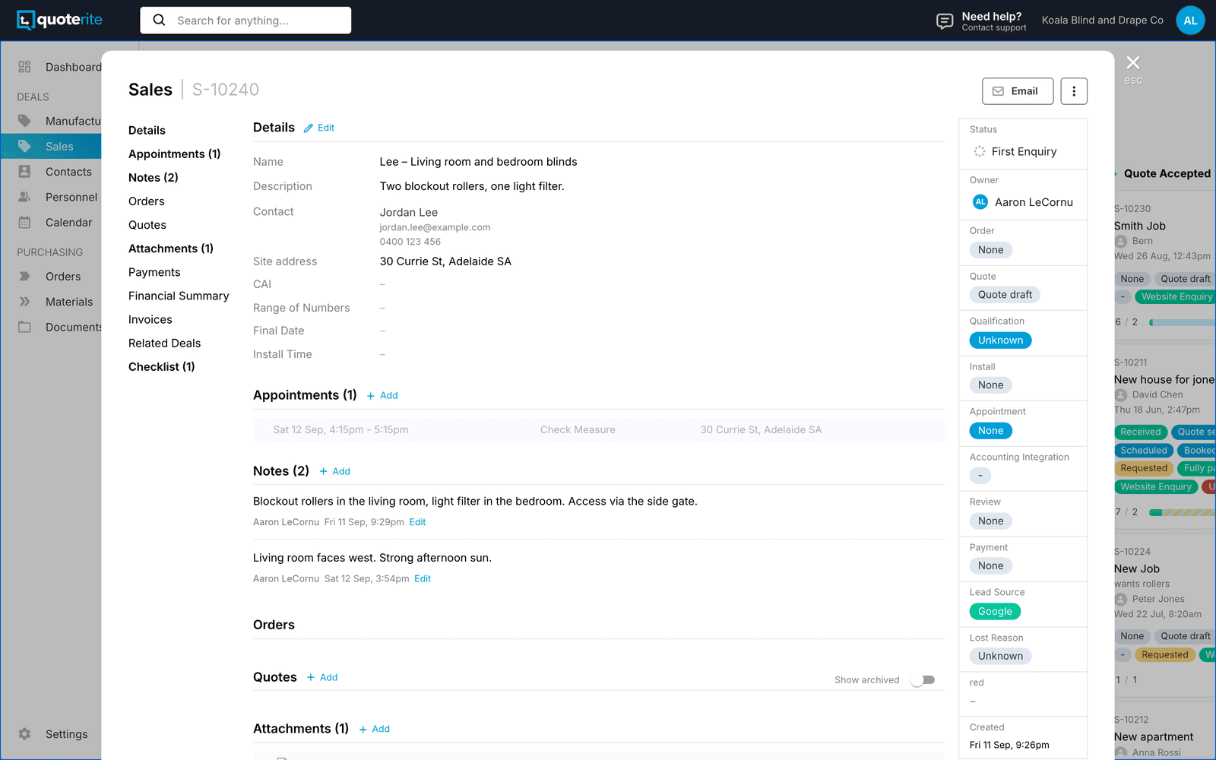Open the Lost Reason Unknown badge

[1000, 657]
